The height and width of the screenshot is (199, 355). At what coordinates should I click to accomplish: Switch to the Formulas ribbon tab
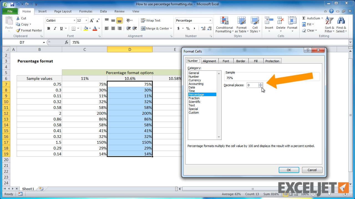point(85,11)
